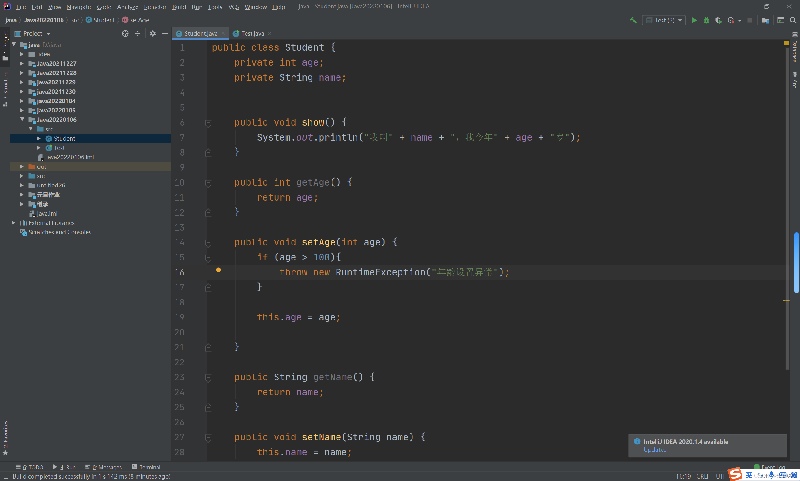Expand the Student class node
Viewport: 800px width, 481px height.
click(38, 138)
